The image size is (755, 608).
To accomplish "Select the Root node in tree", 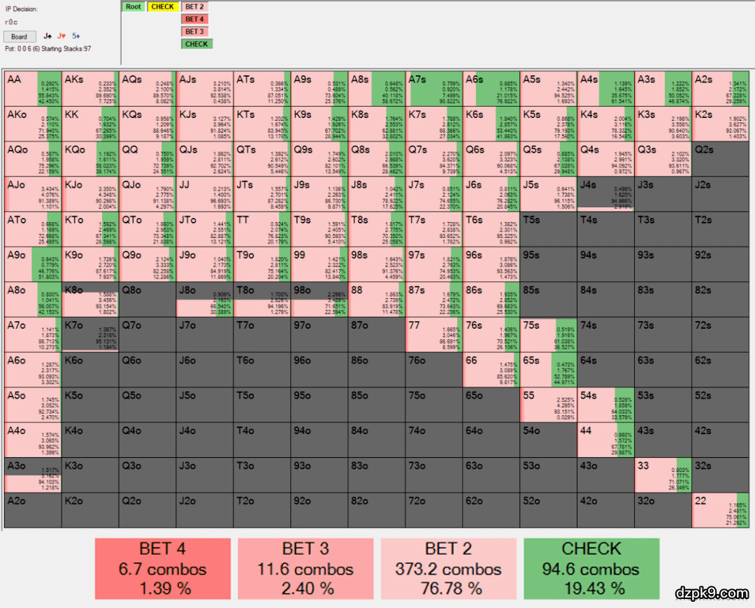I will click(x=134, y=7).
